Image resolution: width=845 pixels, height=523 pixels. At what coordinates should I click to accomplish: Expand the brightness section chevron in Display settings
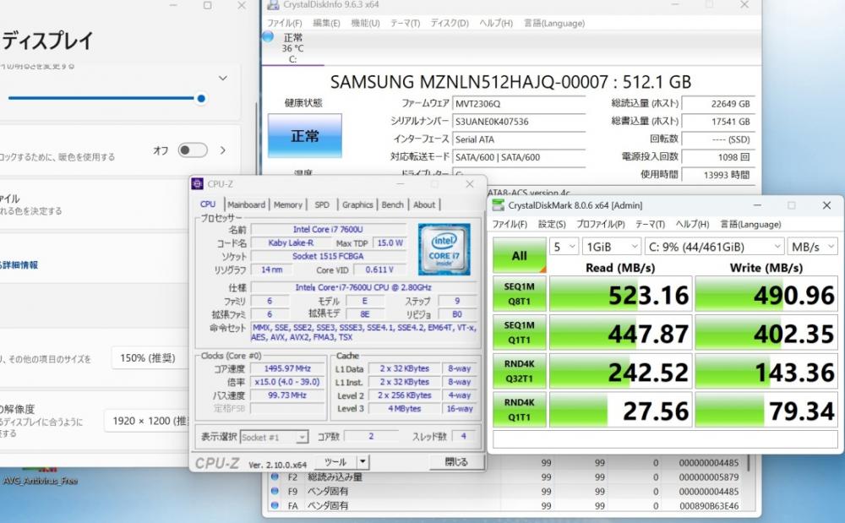(x=222, y=79)
